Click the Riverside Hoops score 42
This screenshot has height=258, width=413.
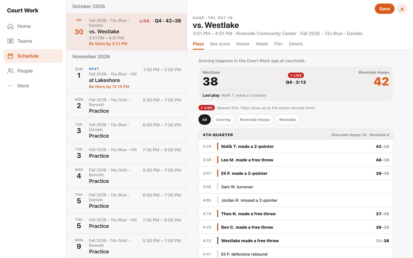click(381, 81)
